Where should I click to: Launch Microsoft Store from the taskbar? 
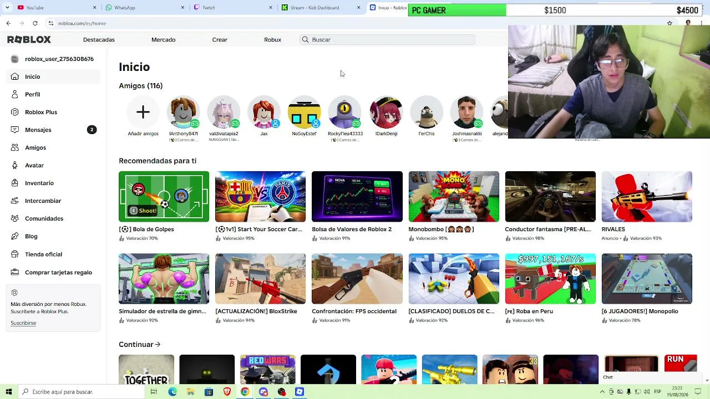[x=209, y=392]
